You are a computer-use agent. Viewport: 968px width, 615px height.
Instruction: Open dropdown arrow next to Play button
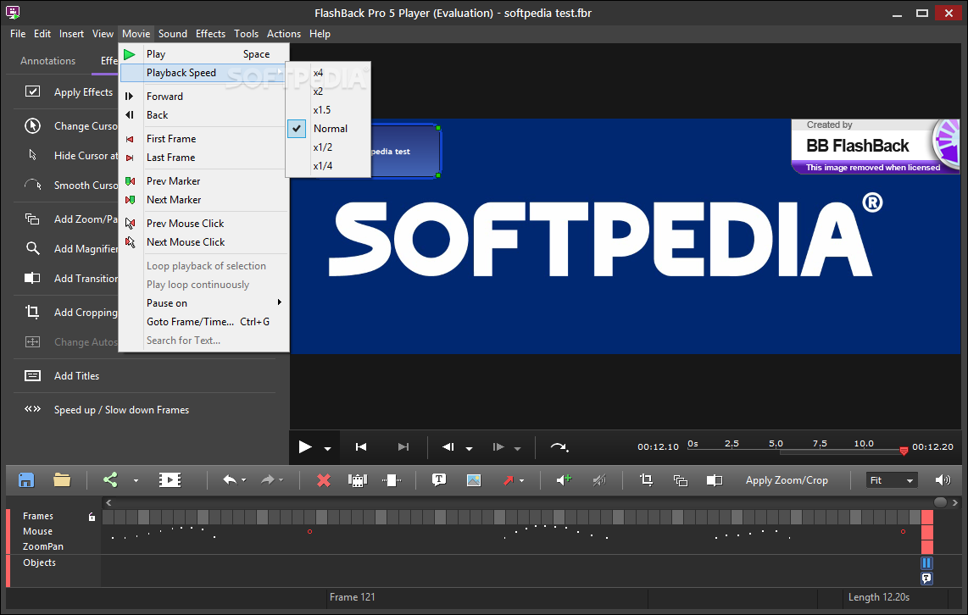click(327, 449)
